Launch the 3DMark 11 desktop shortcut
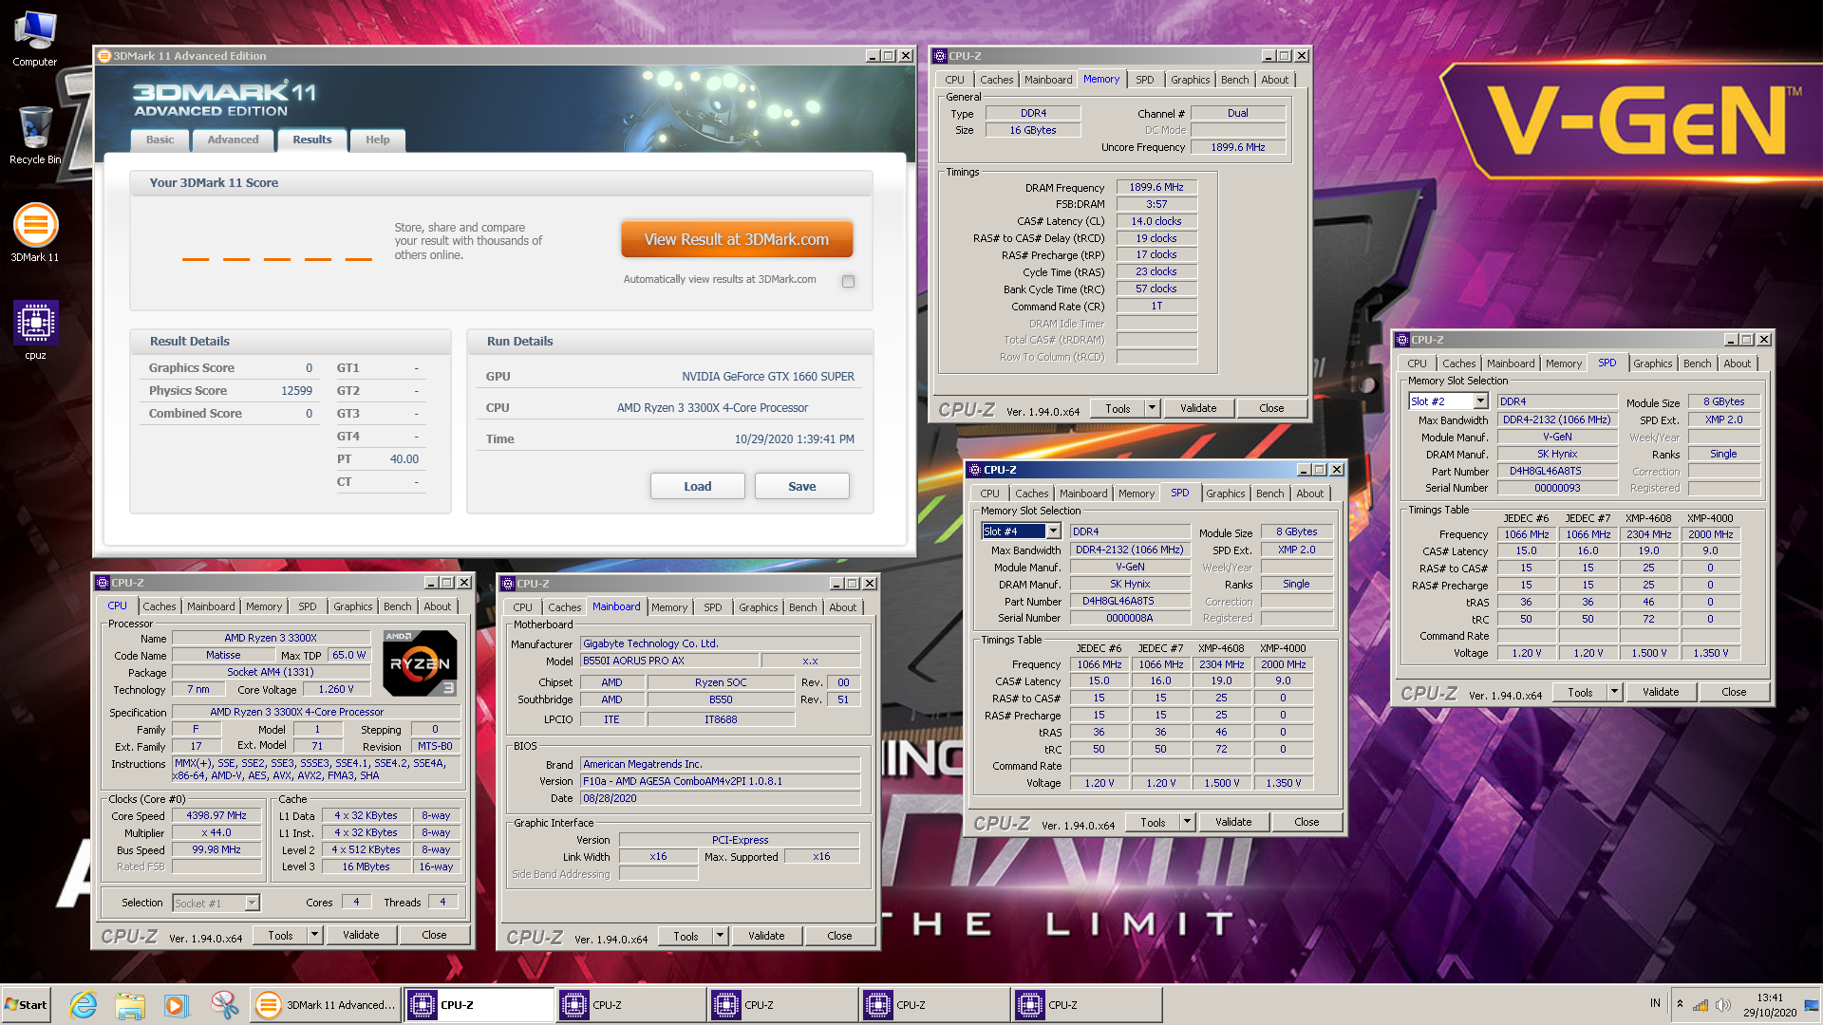 click(35, 233)
